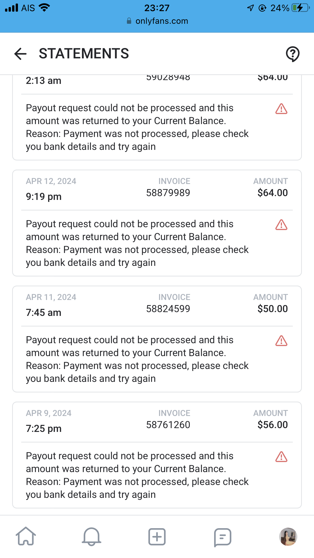Tap the battery indicator in status bar

pos(300,8)
